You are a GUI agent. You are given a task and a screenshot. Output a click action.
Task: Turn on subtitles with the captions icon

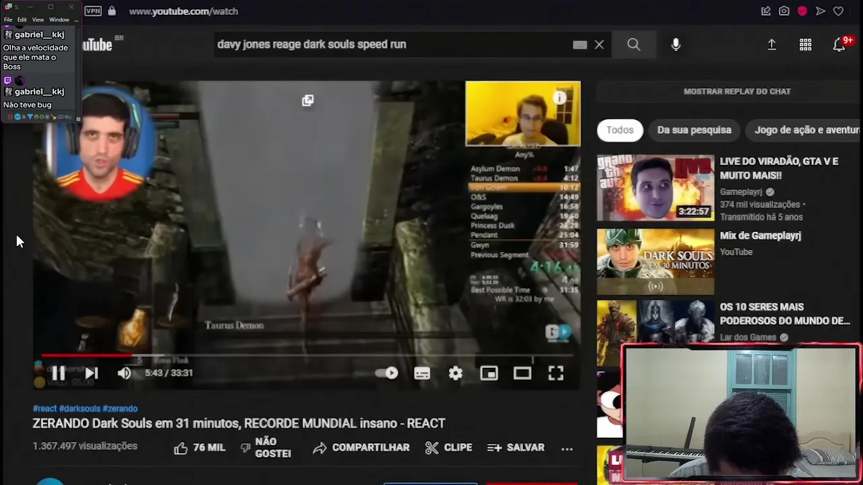(422, 373)
